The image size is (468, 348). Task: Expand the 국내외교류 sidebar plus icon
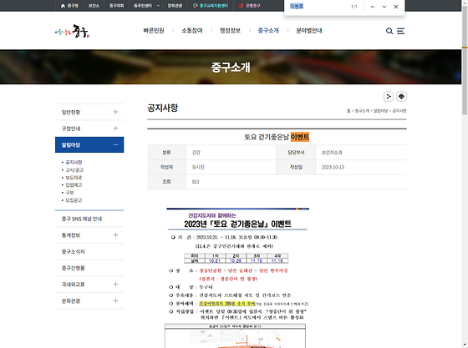point(115,285)
